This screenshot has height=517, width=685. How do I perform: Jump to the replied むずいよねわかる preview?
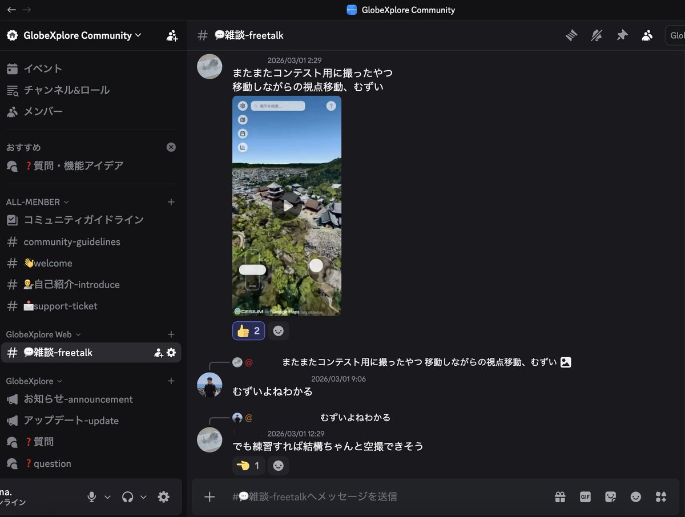tap(355, 417)
